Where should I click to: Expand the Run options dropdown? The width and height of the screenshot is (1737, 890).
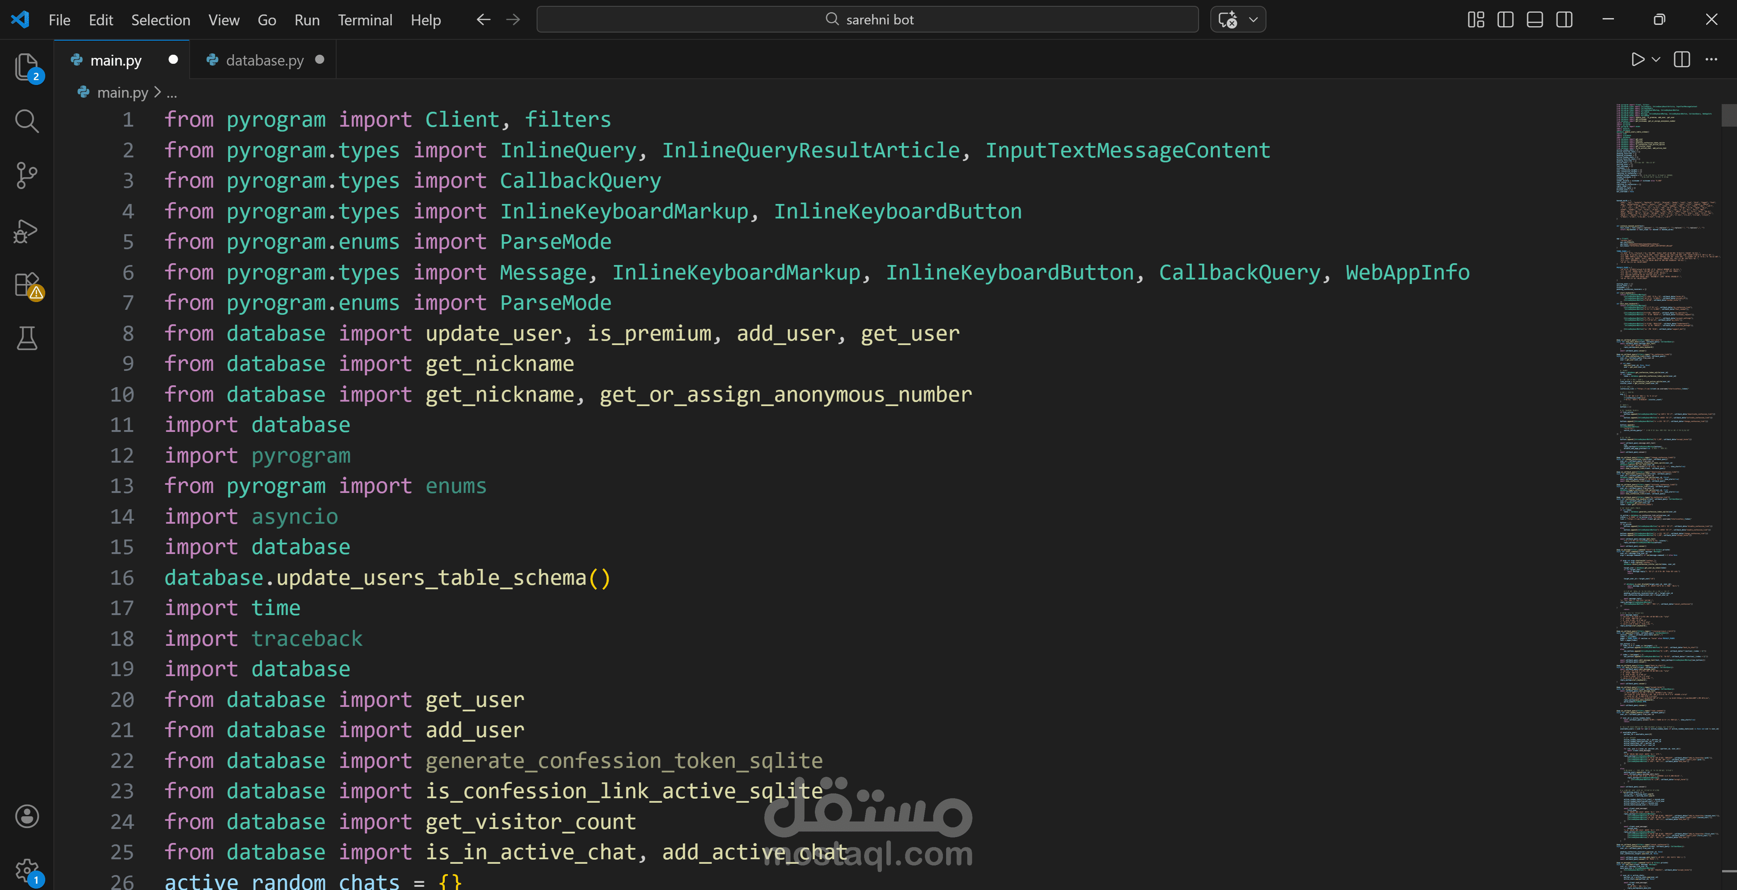1656,60
